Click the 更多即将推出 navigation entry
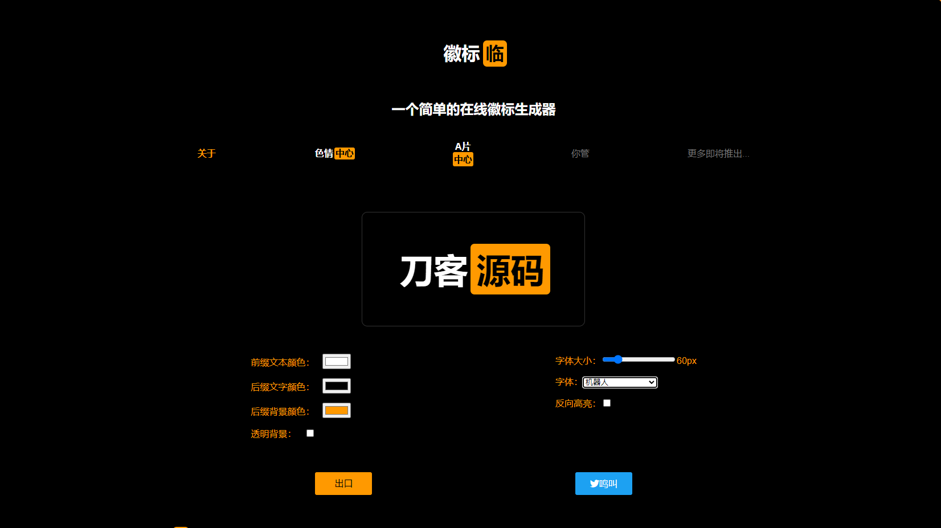This screenshot has width=941, height=528. click(718, 153)
